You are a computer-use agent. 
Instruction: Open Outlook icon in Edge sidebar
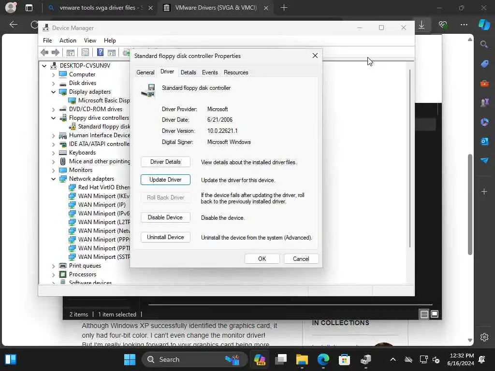tap(484, 141)
